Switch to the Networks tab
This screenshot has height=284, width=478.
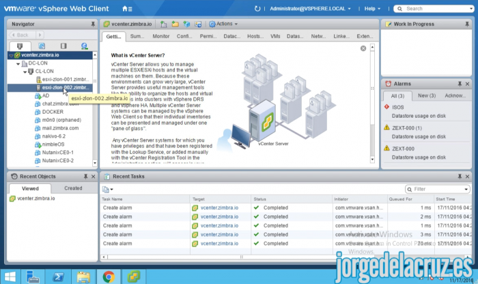[319, 36]
